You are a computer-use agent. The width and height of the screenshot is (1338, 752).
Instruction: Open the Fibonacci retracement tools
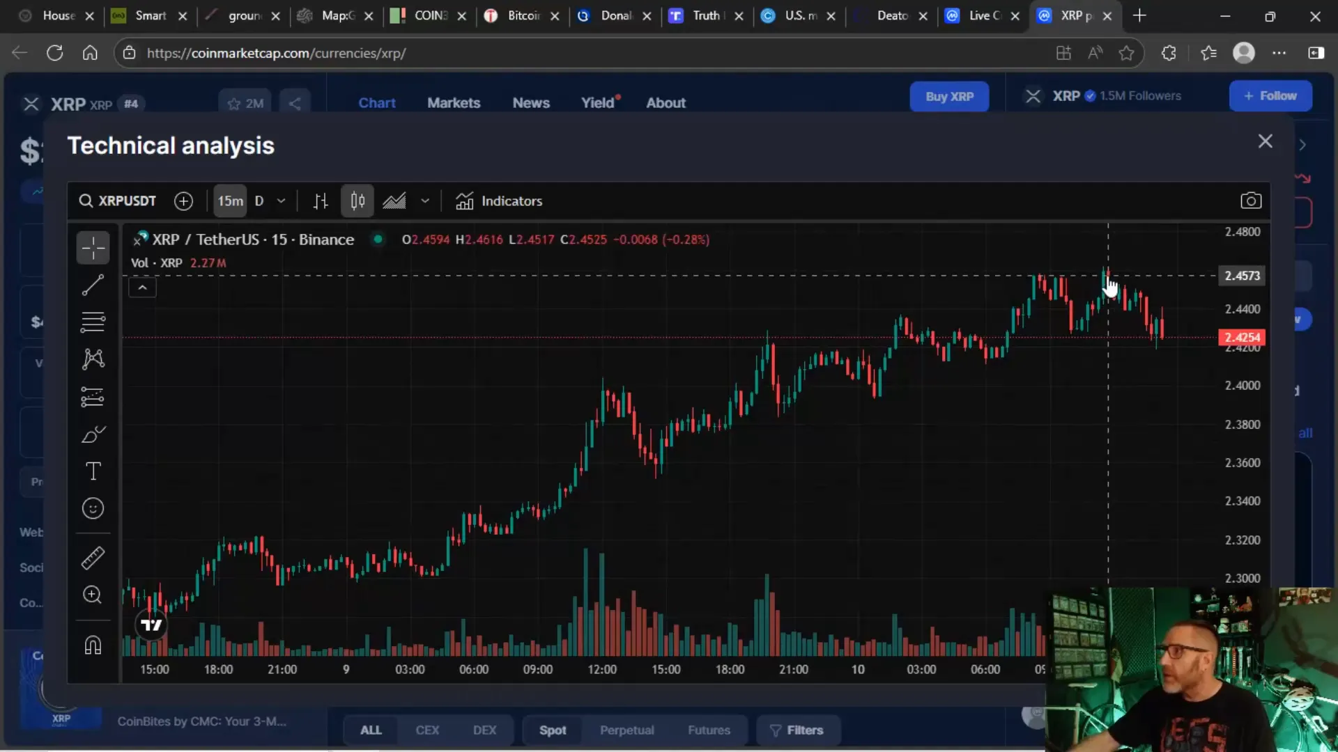[93, 322]
